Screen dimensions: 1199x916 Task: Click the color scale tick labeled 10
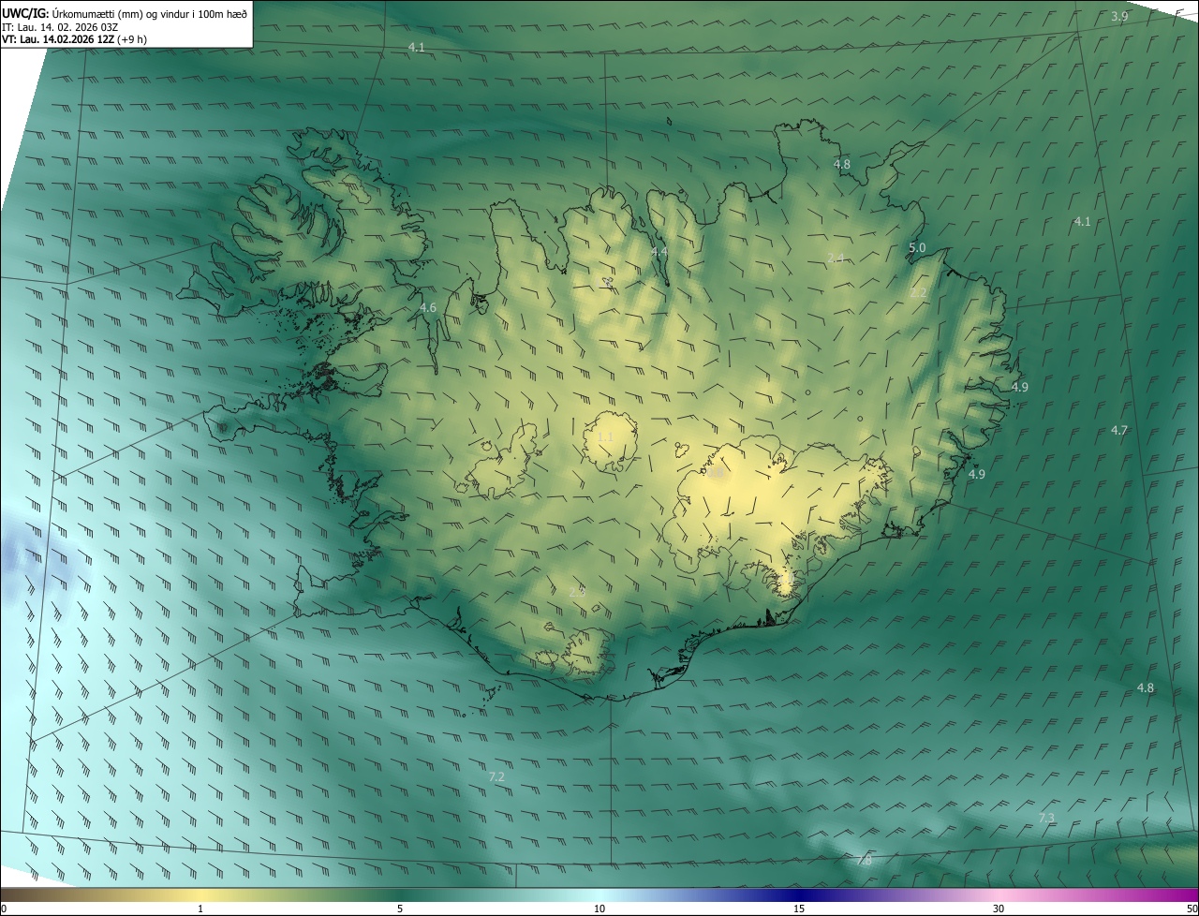pos(599,909)
